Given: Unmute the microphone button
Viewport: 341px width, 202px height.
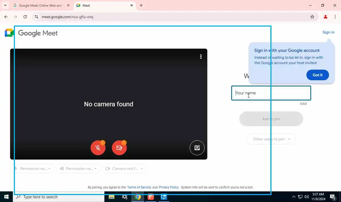Looking at the screenshot, I should 98,148.
